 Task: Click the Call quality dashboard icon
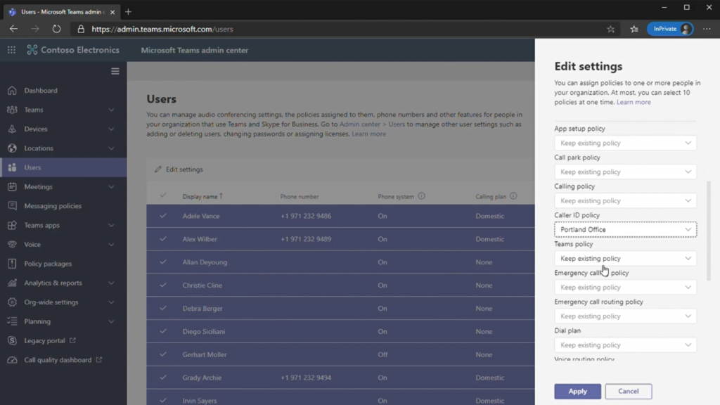12,360
